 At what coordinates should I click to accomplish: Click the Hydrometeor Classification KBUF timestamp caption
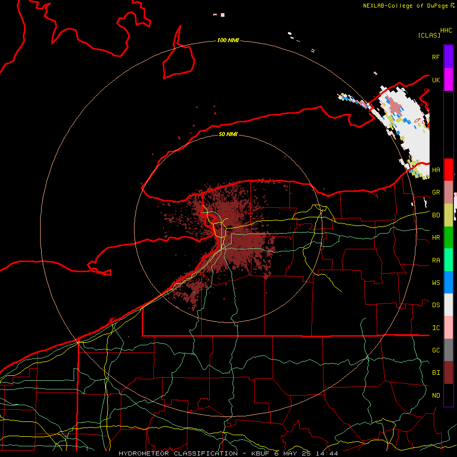click(x=228, y=453)
